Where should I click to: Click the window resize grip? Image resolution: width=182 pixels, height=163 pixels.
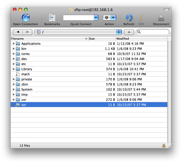170,147
